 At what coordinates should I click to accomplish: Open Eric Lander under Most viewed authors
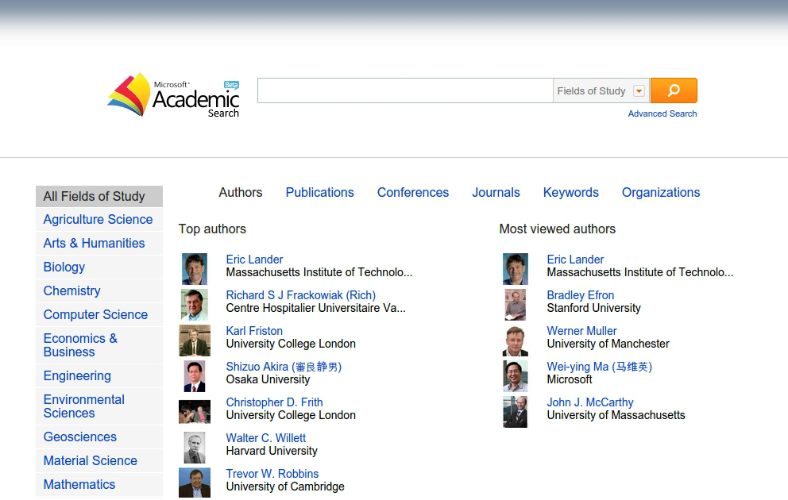[575, 260]
